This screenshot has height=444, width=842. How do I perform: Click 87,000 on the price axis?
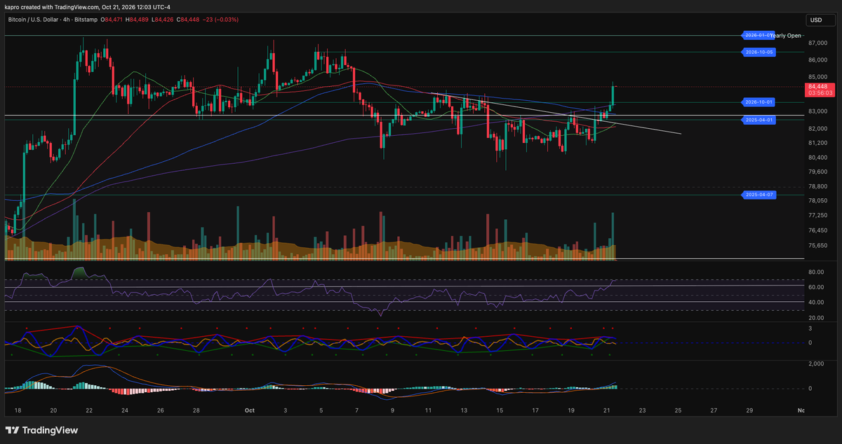click(x=817, y=43)
